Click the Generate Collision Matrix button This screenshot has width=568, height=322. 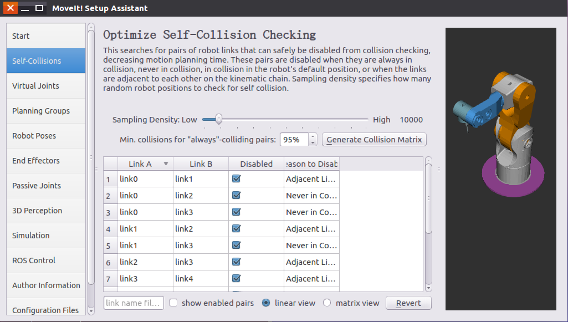coord(374,140)
